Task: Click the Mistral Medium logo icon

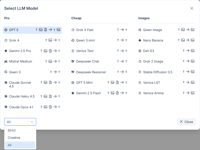Action: pyautogui.click(x=6, y=61)
